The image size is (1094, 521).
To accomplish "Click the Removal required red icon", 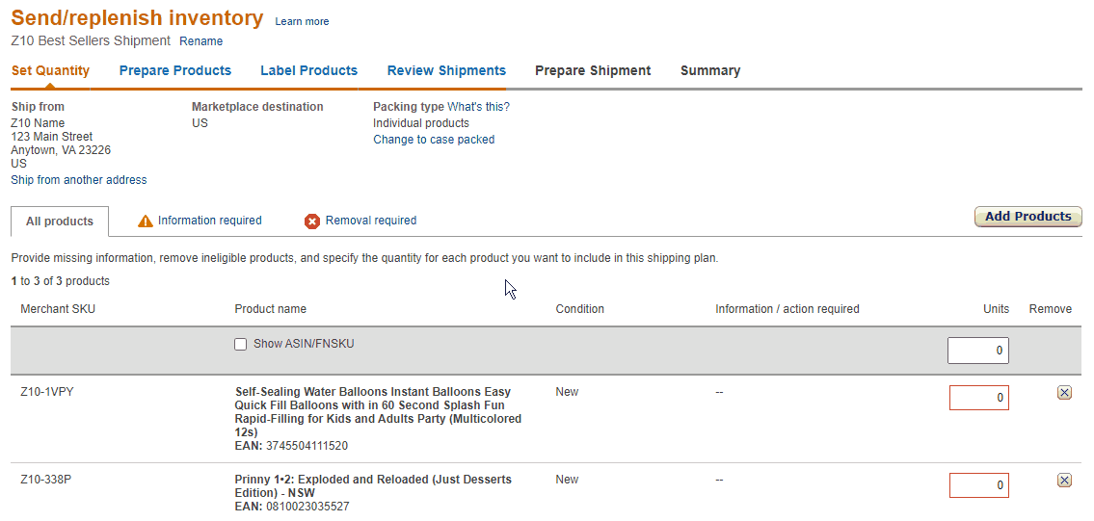I will click(312, 221).
